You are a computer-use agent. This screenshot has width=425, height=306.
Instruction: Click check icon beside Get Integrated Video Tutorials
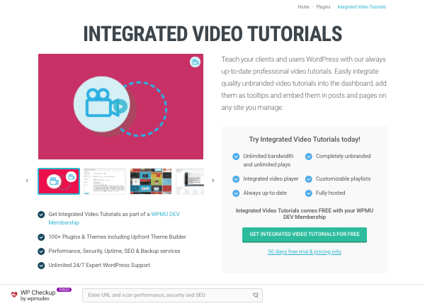coord(41,215)
